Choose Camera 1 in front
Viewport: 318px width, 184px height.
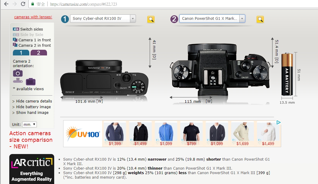click(32, 40)
